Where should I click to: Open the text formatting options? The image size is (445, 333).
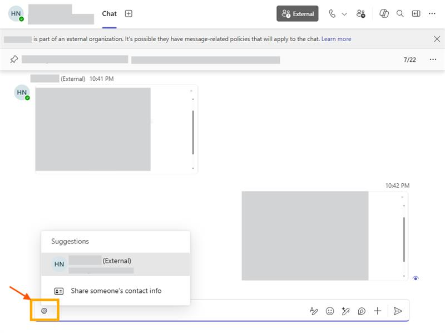point(314,311)
